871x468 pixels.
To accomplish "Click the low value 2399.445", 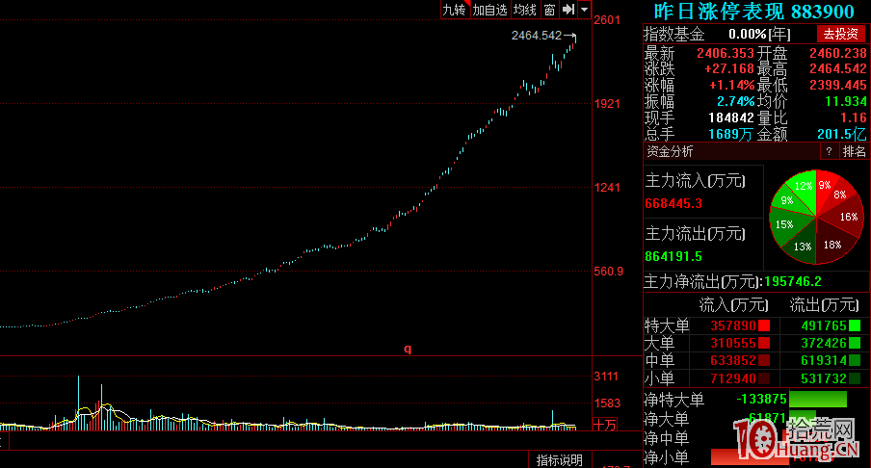I will (x=837, y=85).
